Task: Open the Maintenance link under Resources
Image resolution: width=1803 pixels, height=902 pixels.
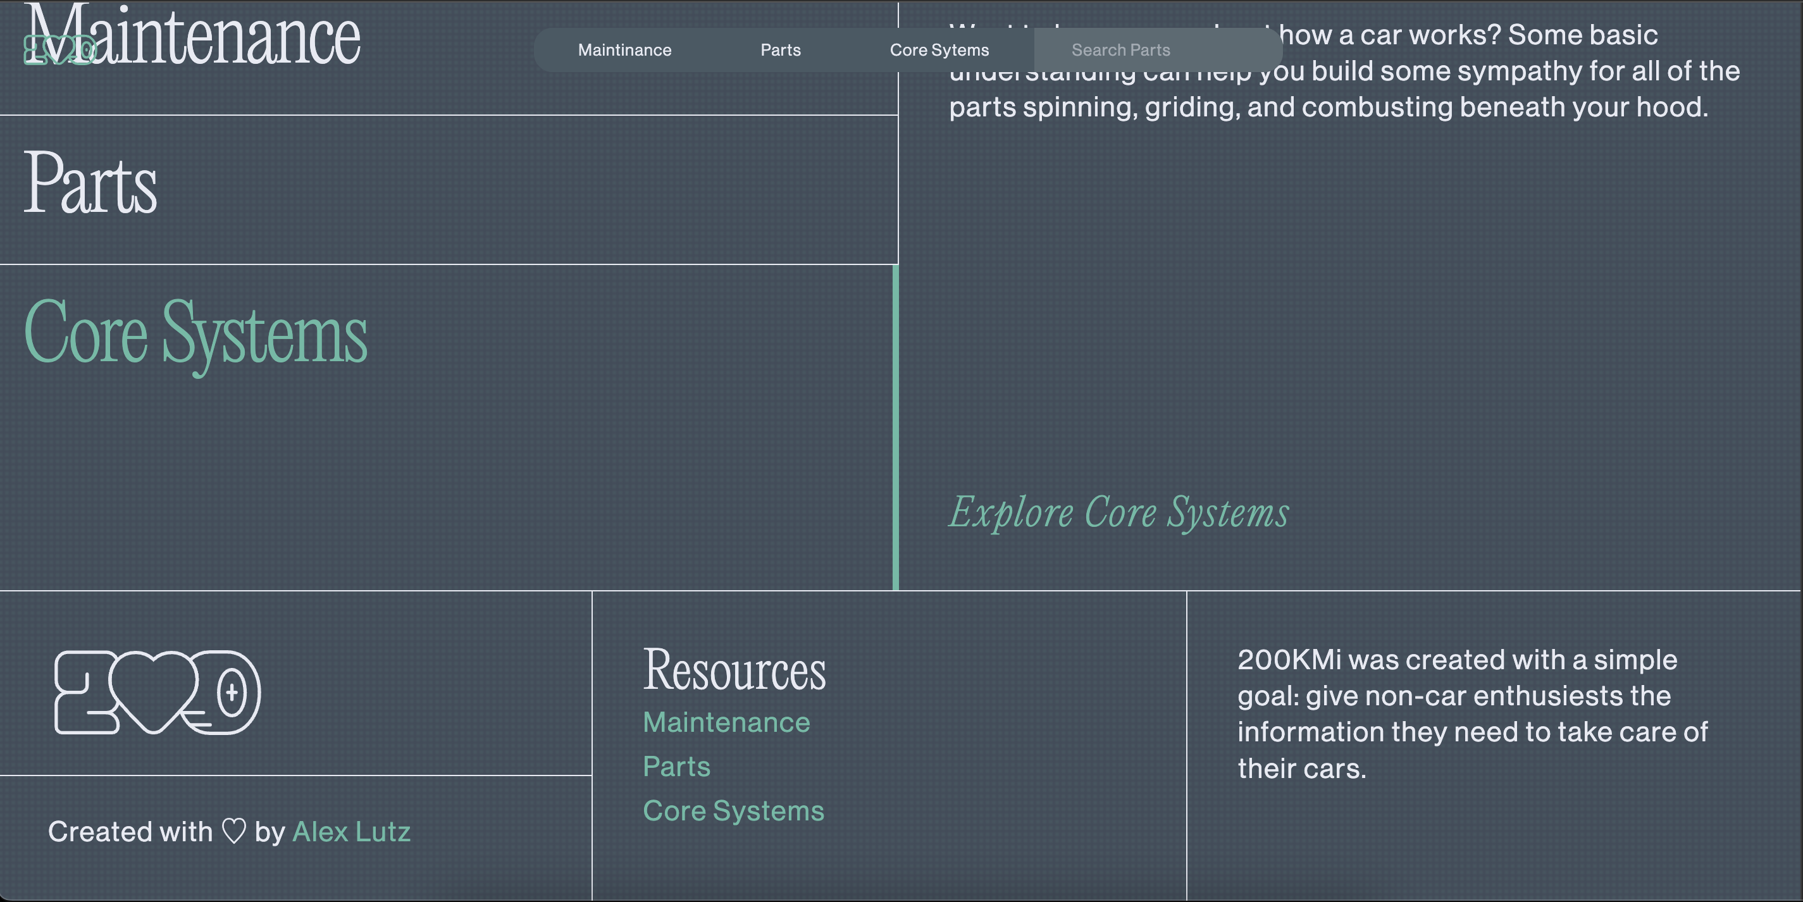Action: (x=726, y=722)
